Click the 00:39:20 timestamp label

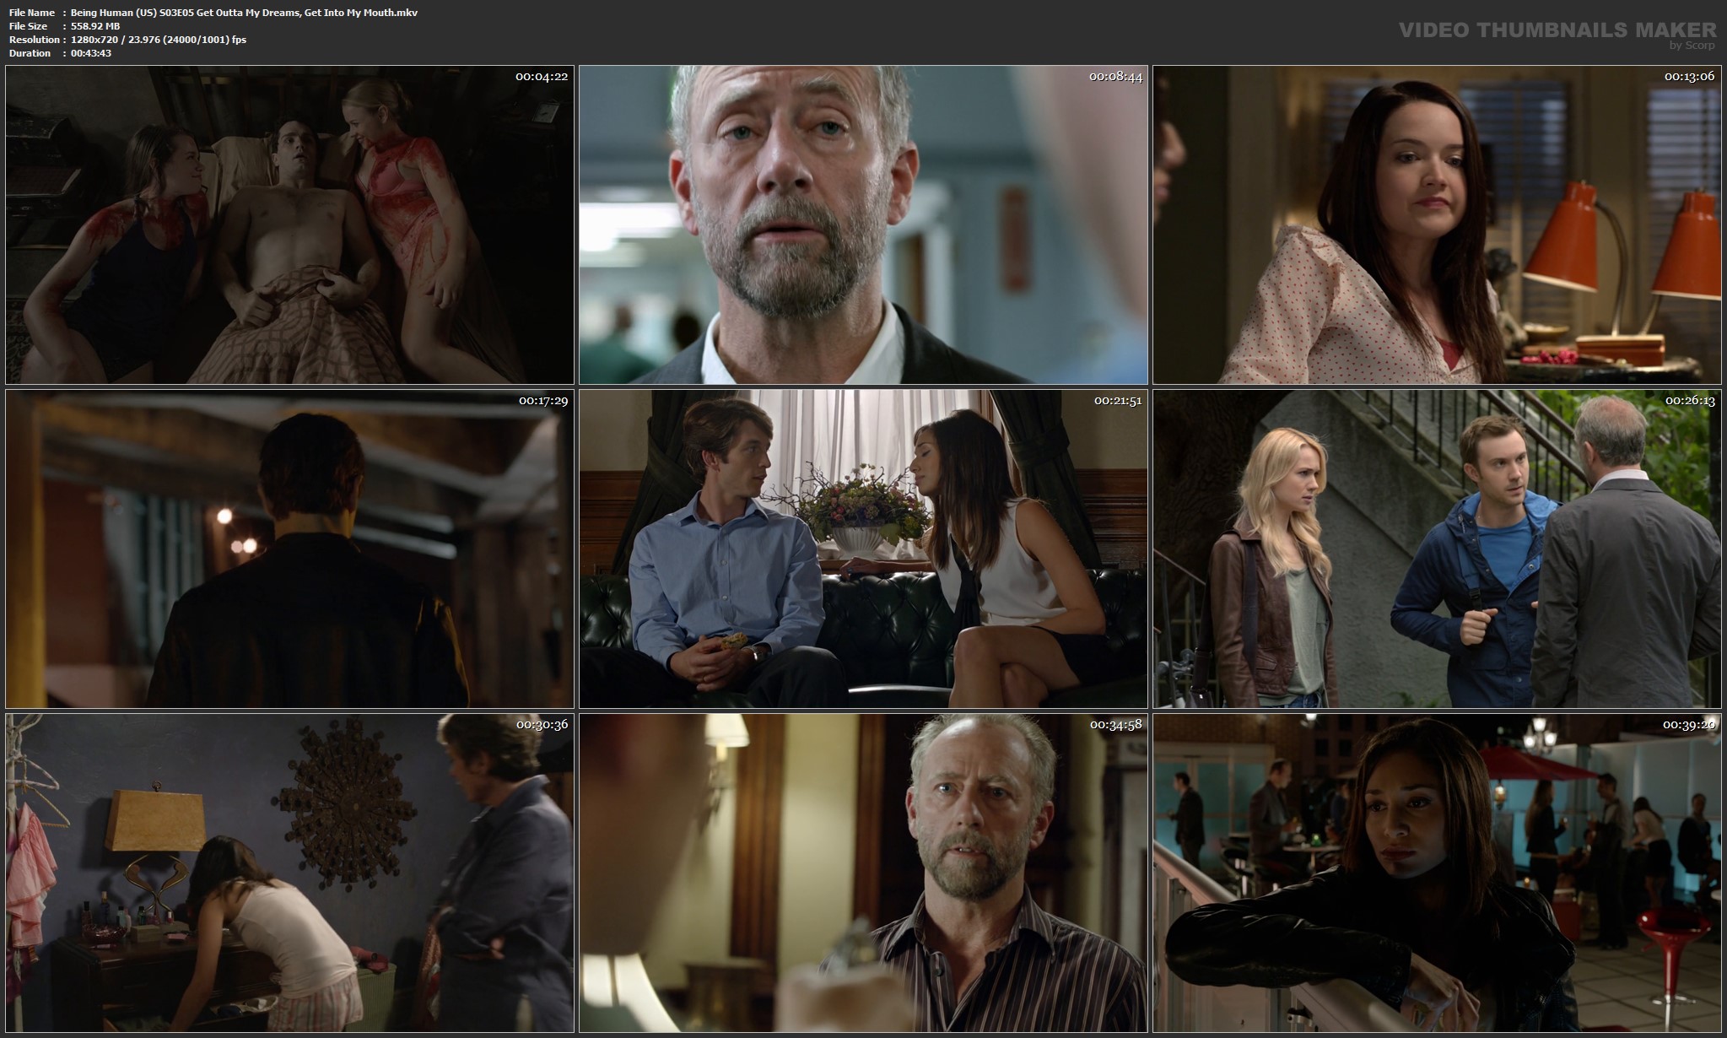[x=1689, y=725]
